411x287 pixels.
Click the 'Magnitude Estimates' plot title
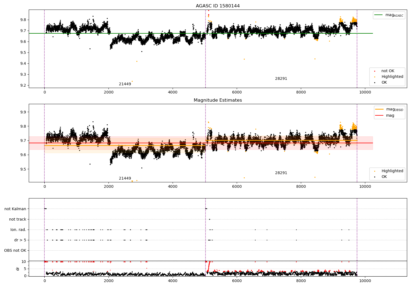click(x=218, y=100)
